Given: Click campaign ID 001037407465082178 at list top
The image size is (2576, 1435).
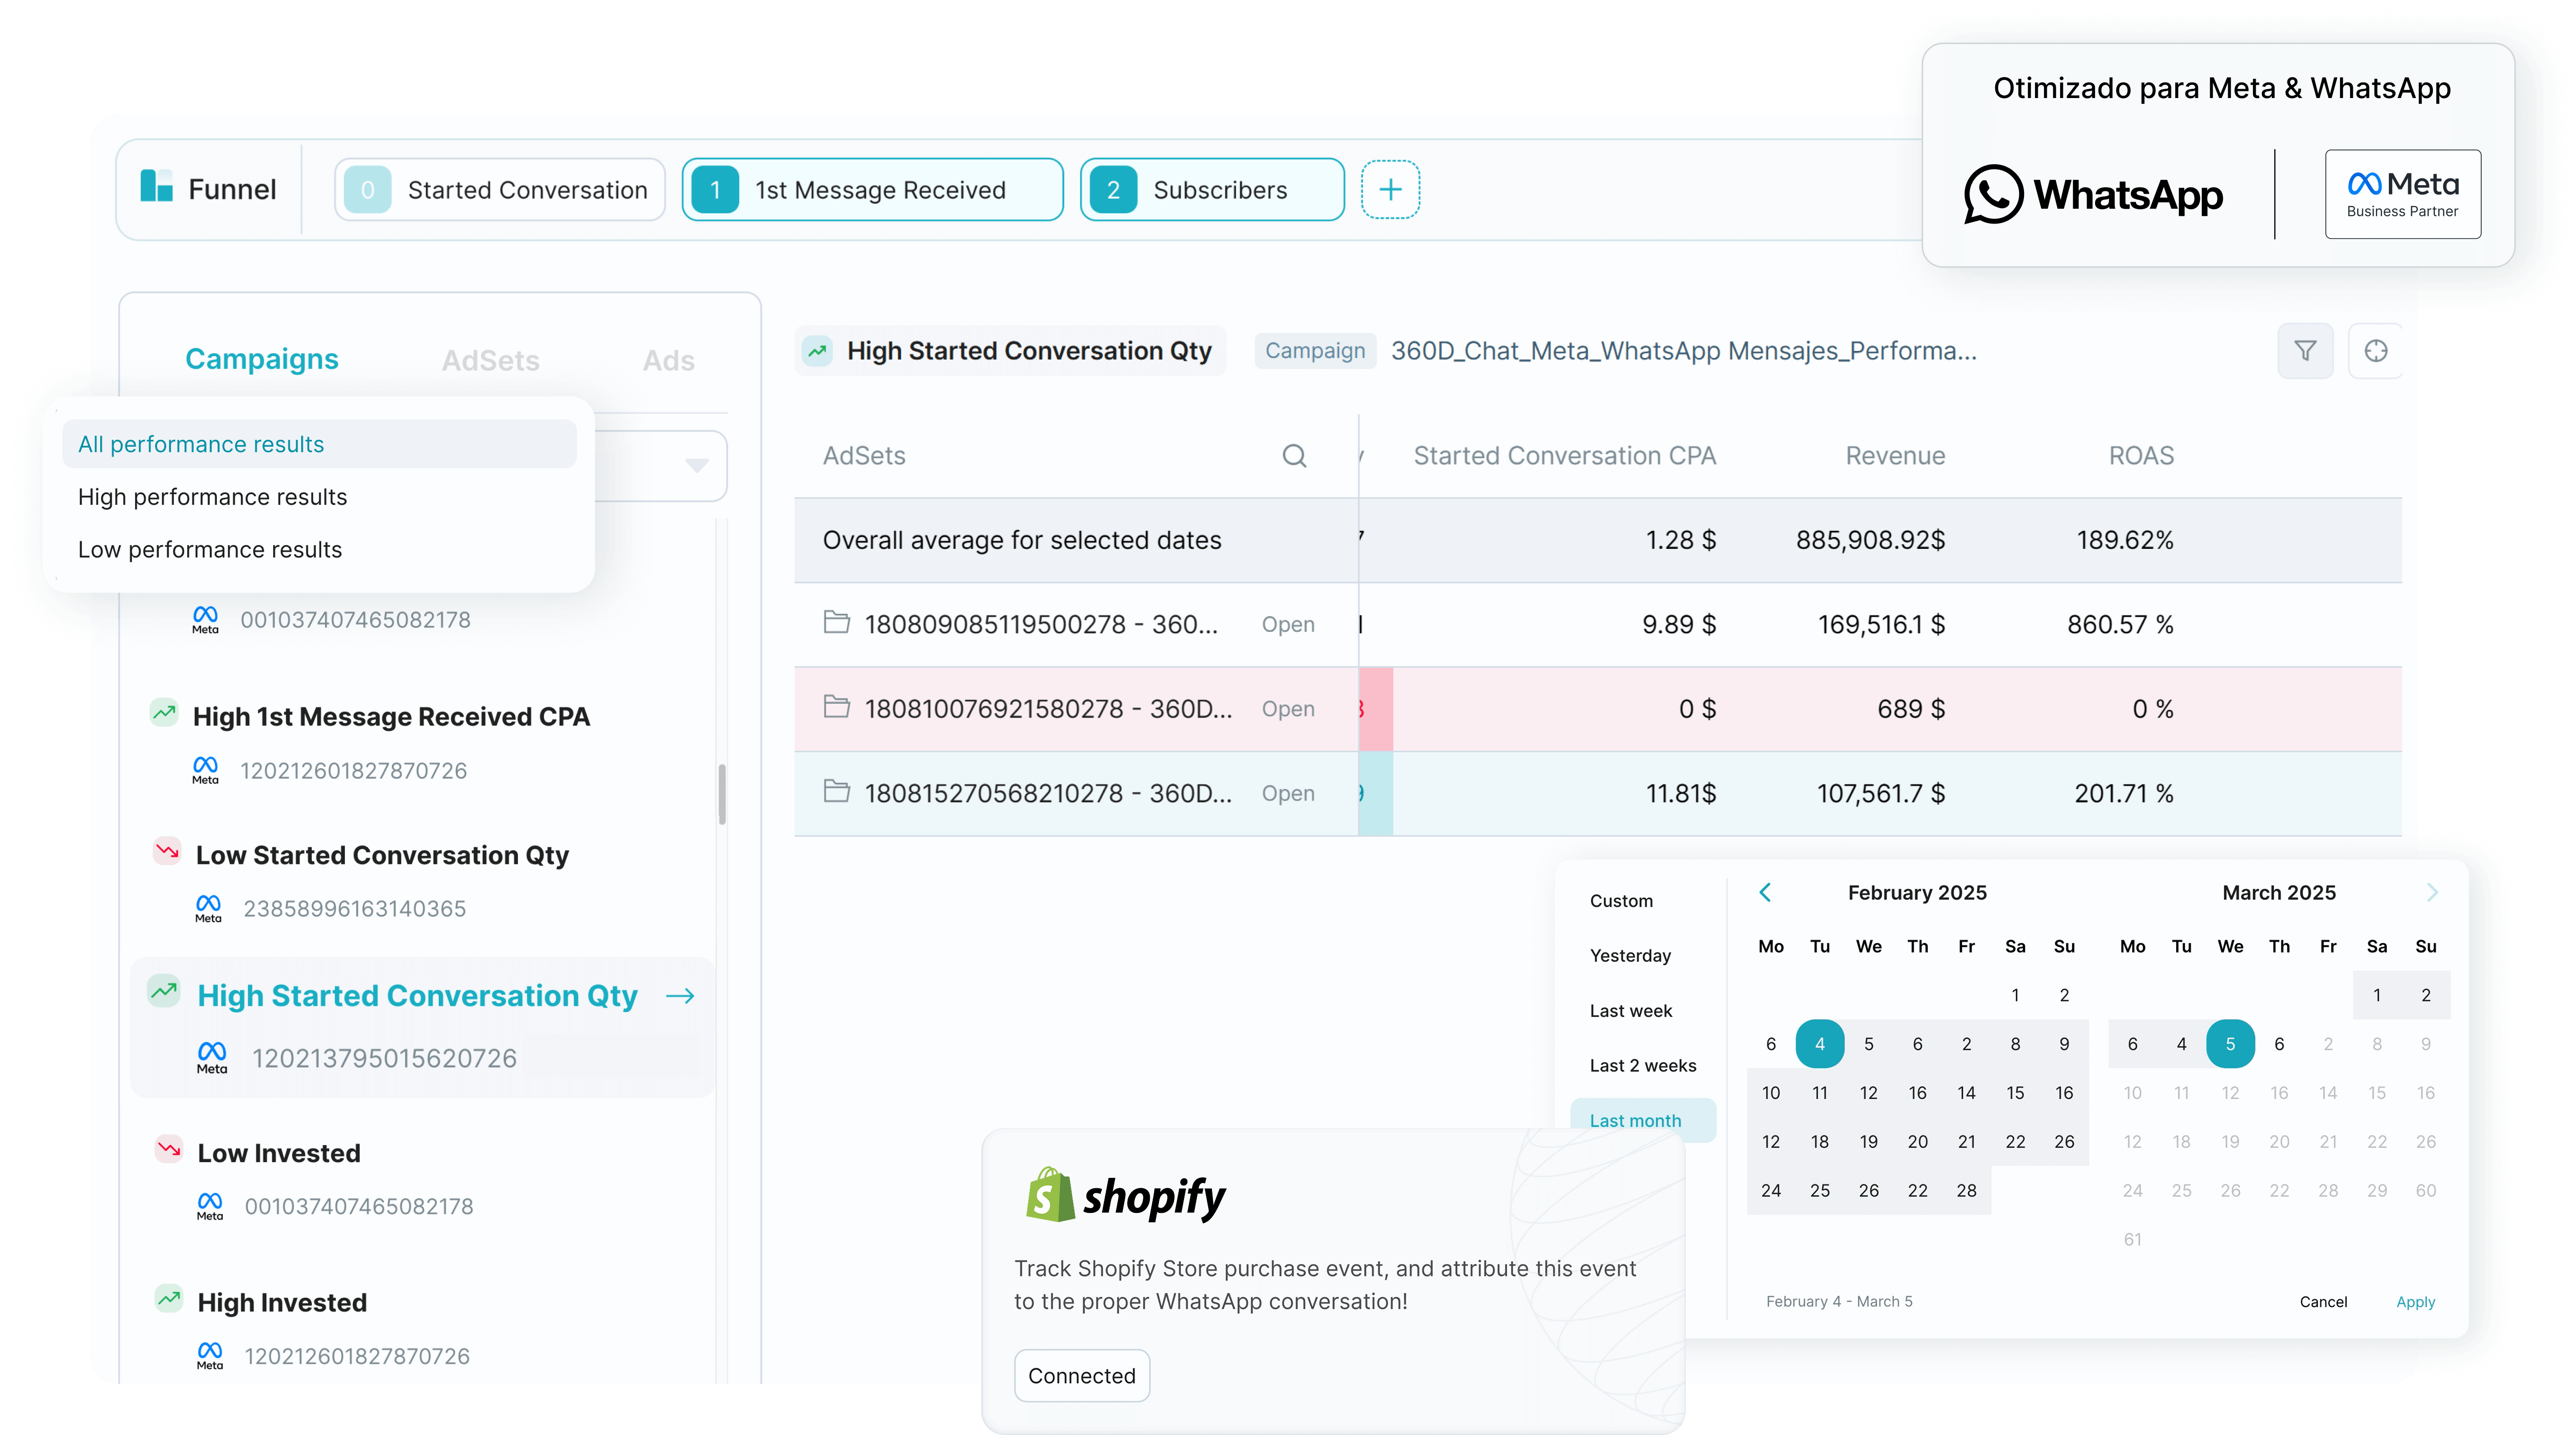Looking at the screenshot, I should [355, 619].
